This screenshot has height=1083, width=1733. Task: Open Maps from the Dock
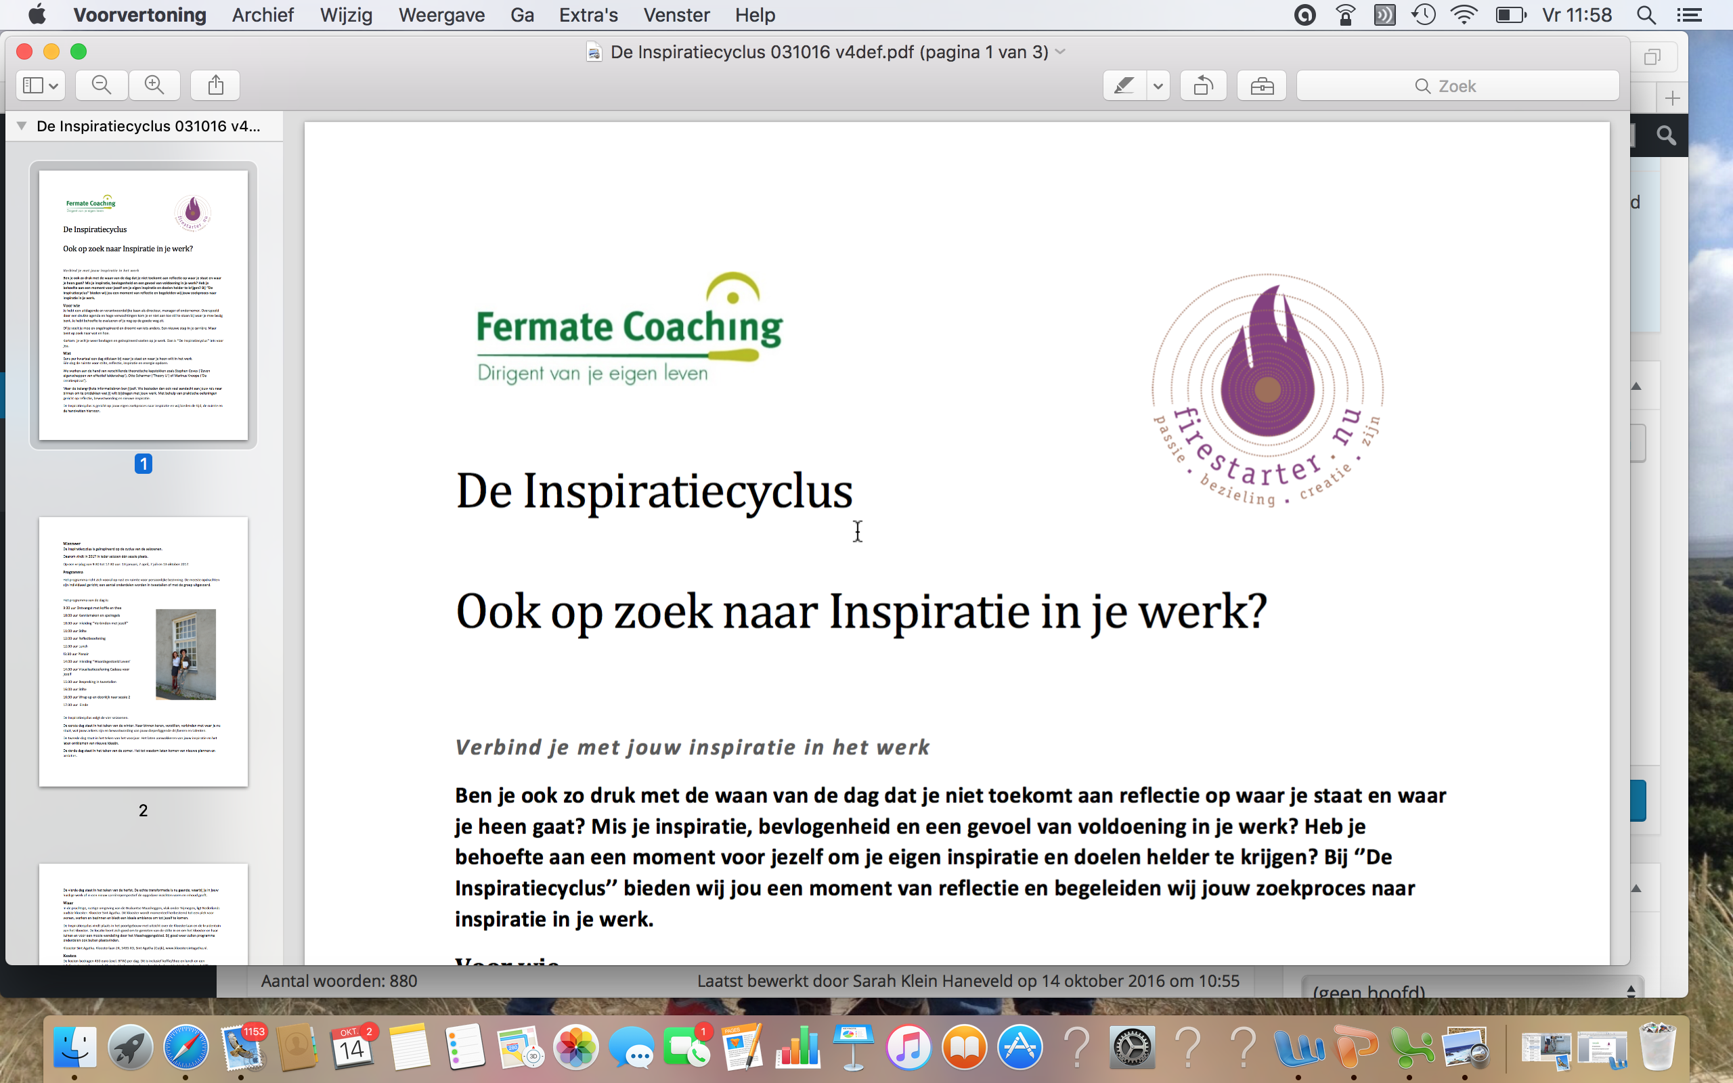tap(520, 1047)
